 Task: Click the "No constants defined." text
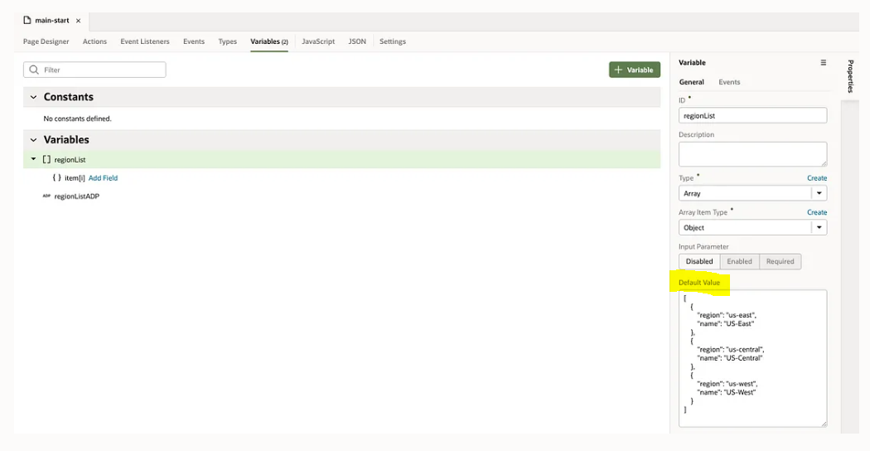(77, 119)
